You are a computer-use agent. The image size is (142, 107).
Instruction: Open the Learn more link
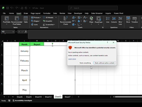click(x=72, y=59)
